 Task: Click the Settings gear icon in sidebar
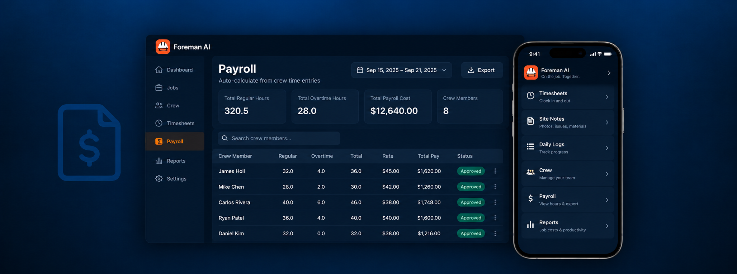(159, 179)
